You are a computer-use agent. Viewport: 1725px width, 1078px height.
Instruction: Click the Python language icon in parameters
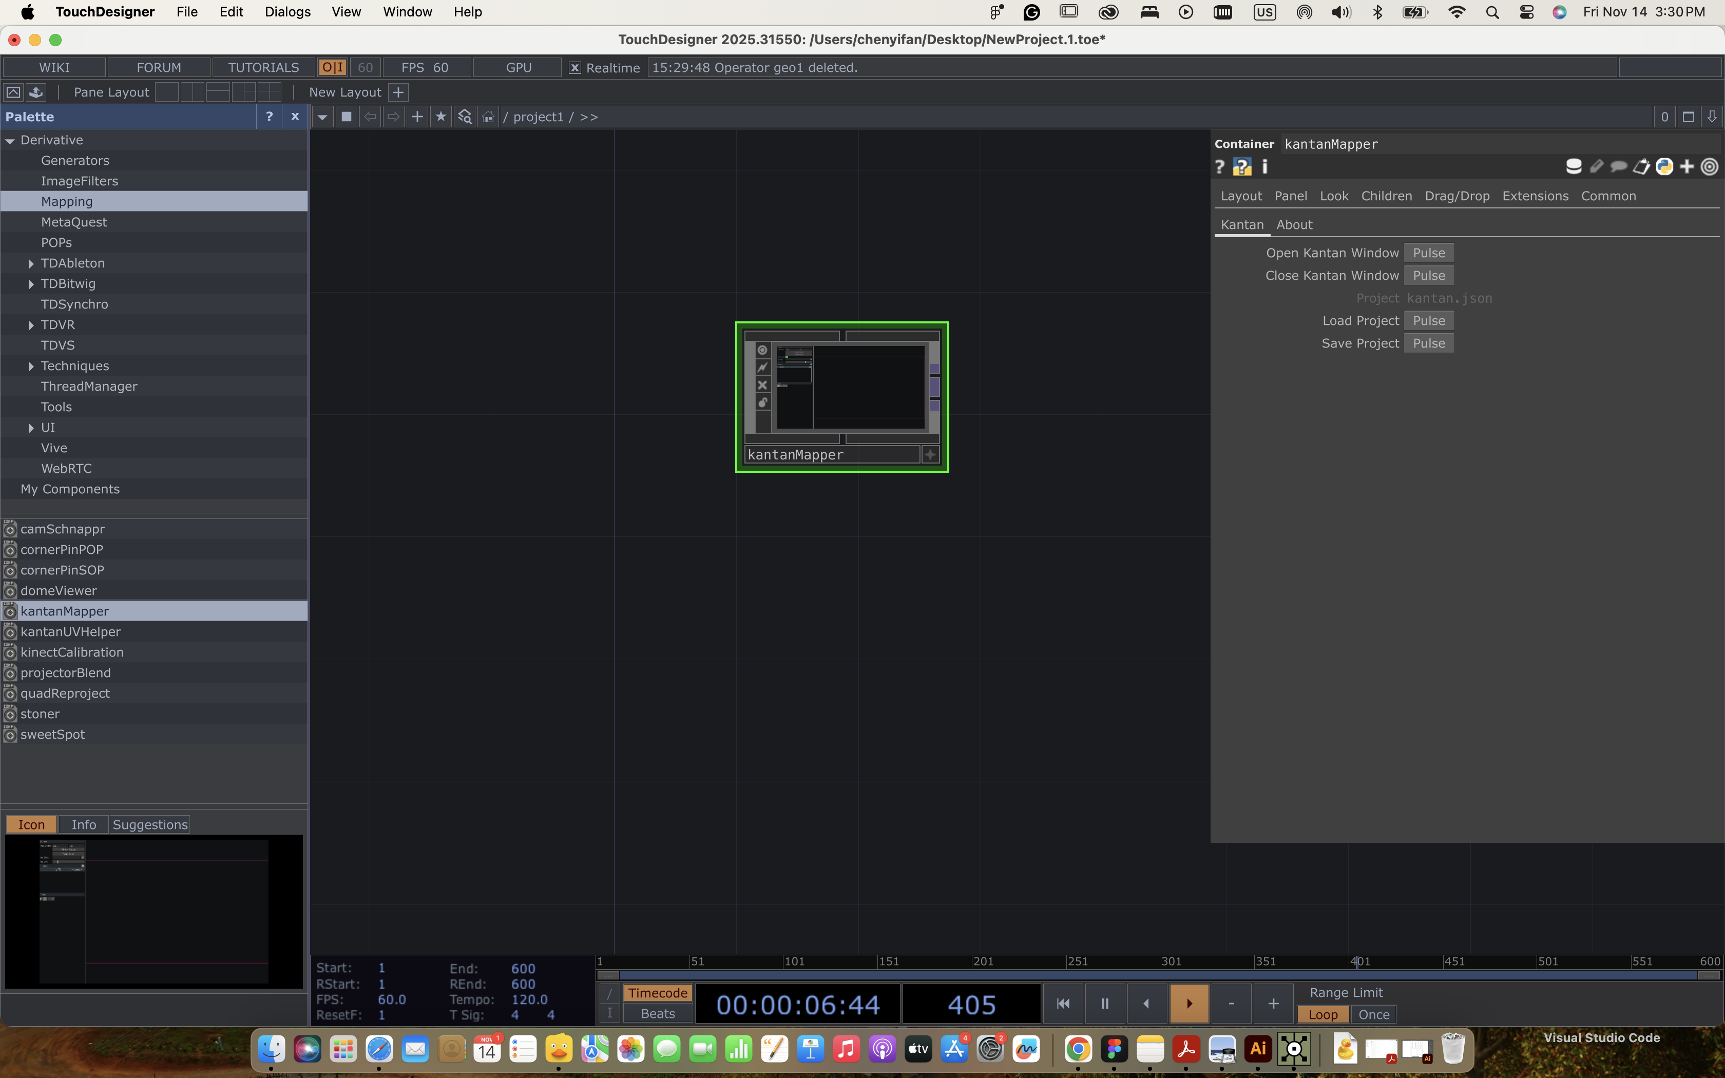(x=1664, y=167)
